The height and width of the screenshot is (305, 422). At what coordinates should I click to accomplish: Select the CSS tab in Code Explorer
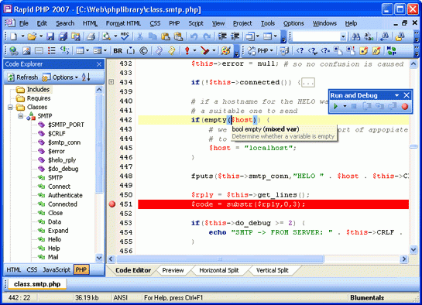tap(32, 269)
